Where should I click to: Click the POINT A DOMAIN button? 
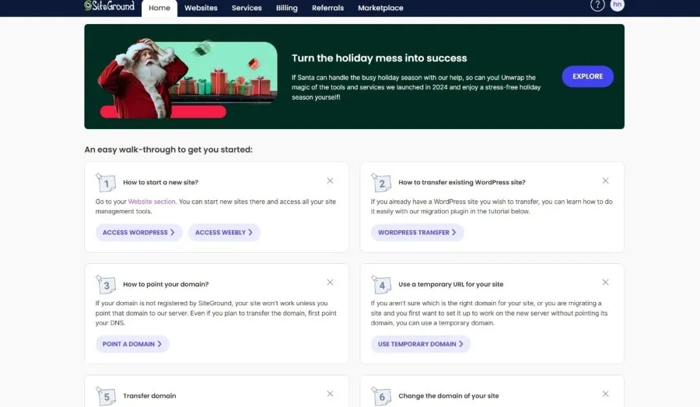coord(132,344)
